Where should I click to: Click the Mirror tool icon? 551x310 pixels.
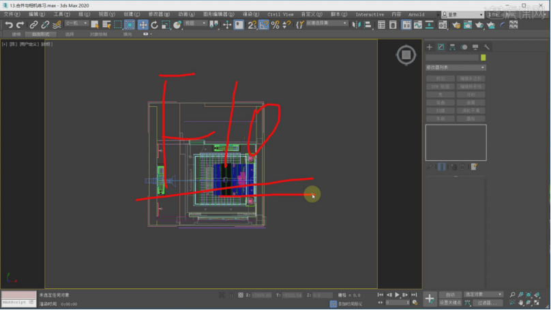tap(357, 25)
